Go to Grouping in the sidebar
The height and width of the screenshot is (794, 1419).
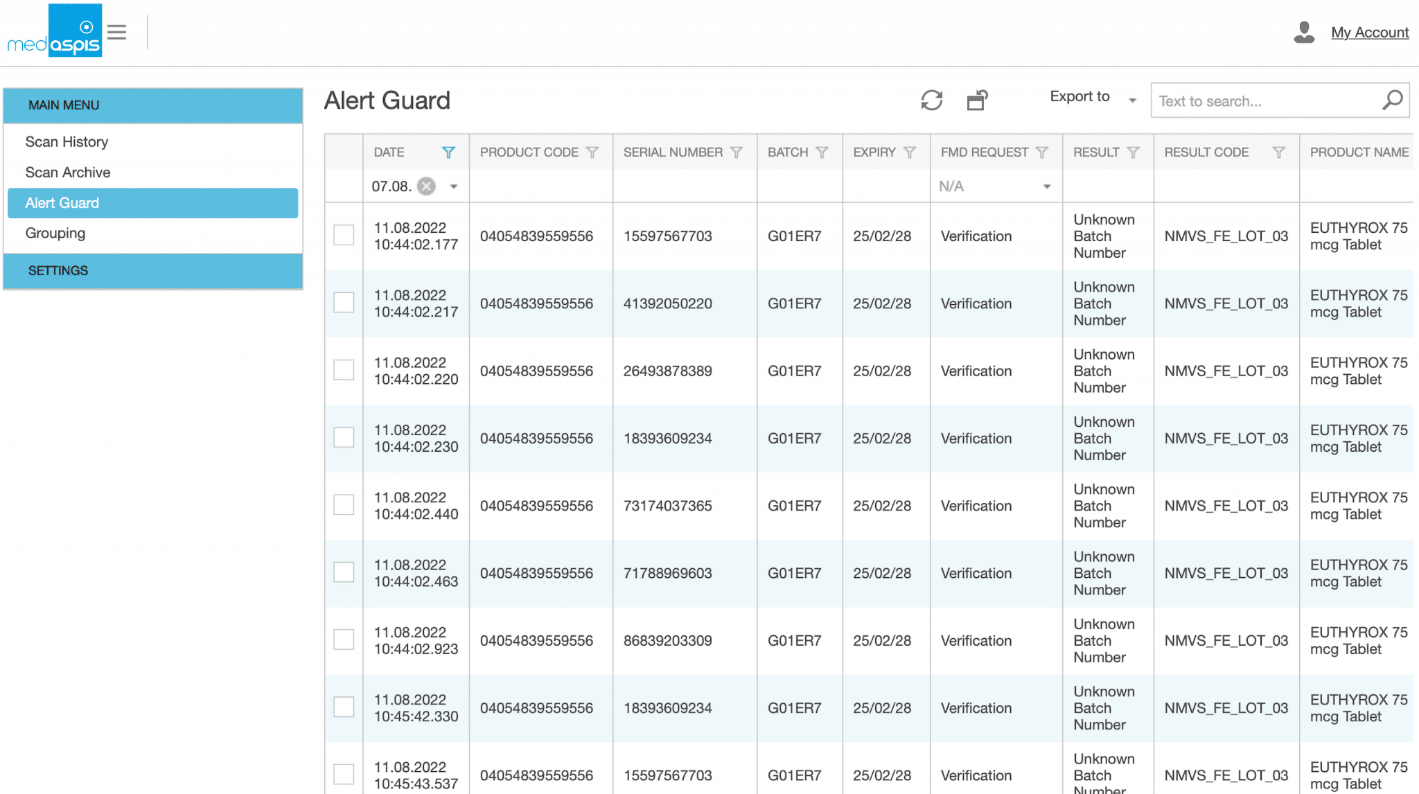click(55, 233)
